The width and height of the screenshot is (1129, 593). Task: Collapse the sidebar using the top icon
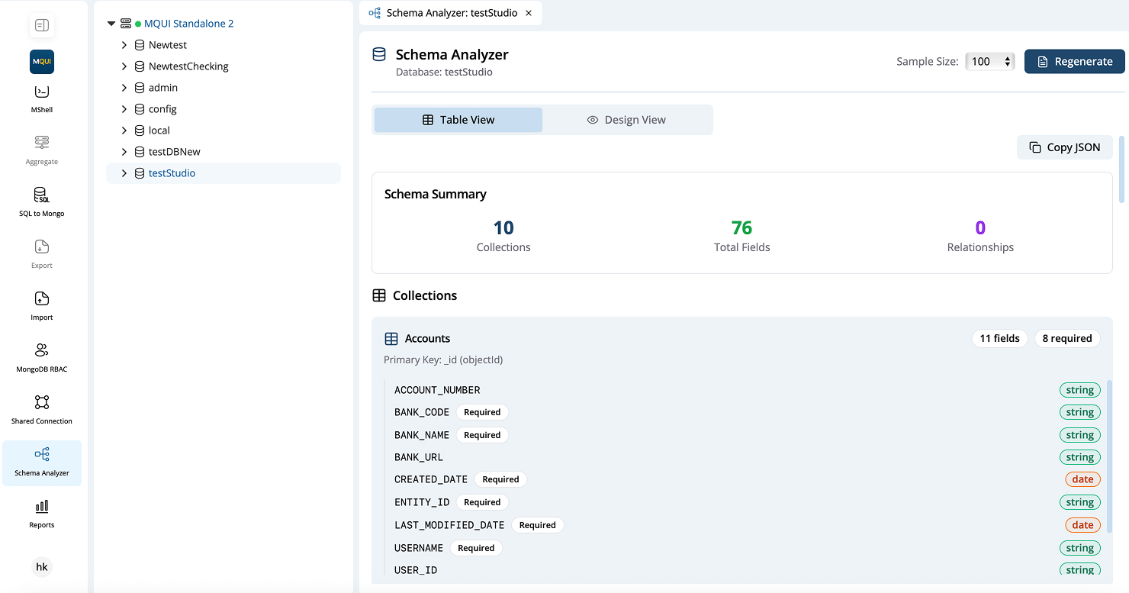point(41,25)
